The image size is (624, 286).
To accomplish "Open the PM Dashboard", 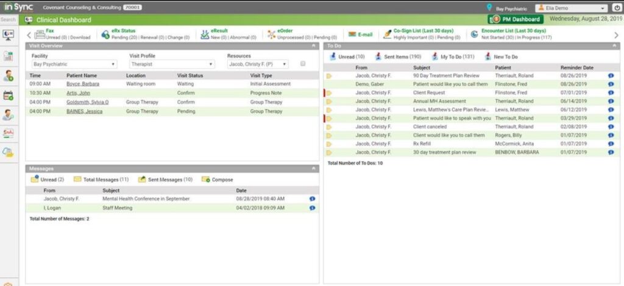I will [516, 19].
